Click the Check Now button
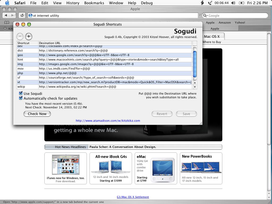 (37, 114)
